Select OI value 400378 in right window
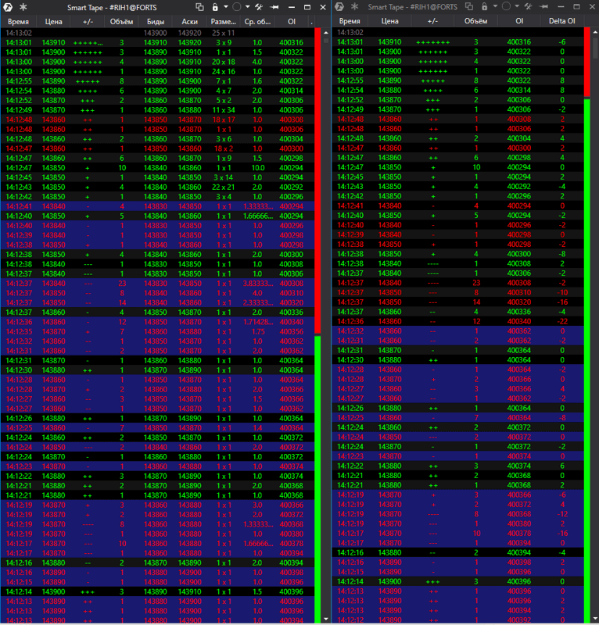Viewport: 599px width, 625px height. [519, 534]
